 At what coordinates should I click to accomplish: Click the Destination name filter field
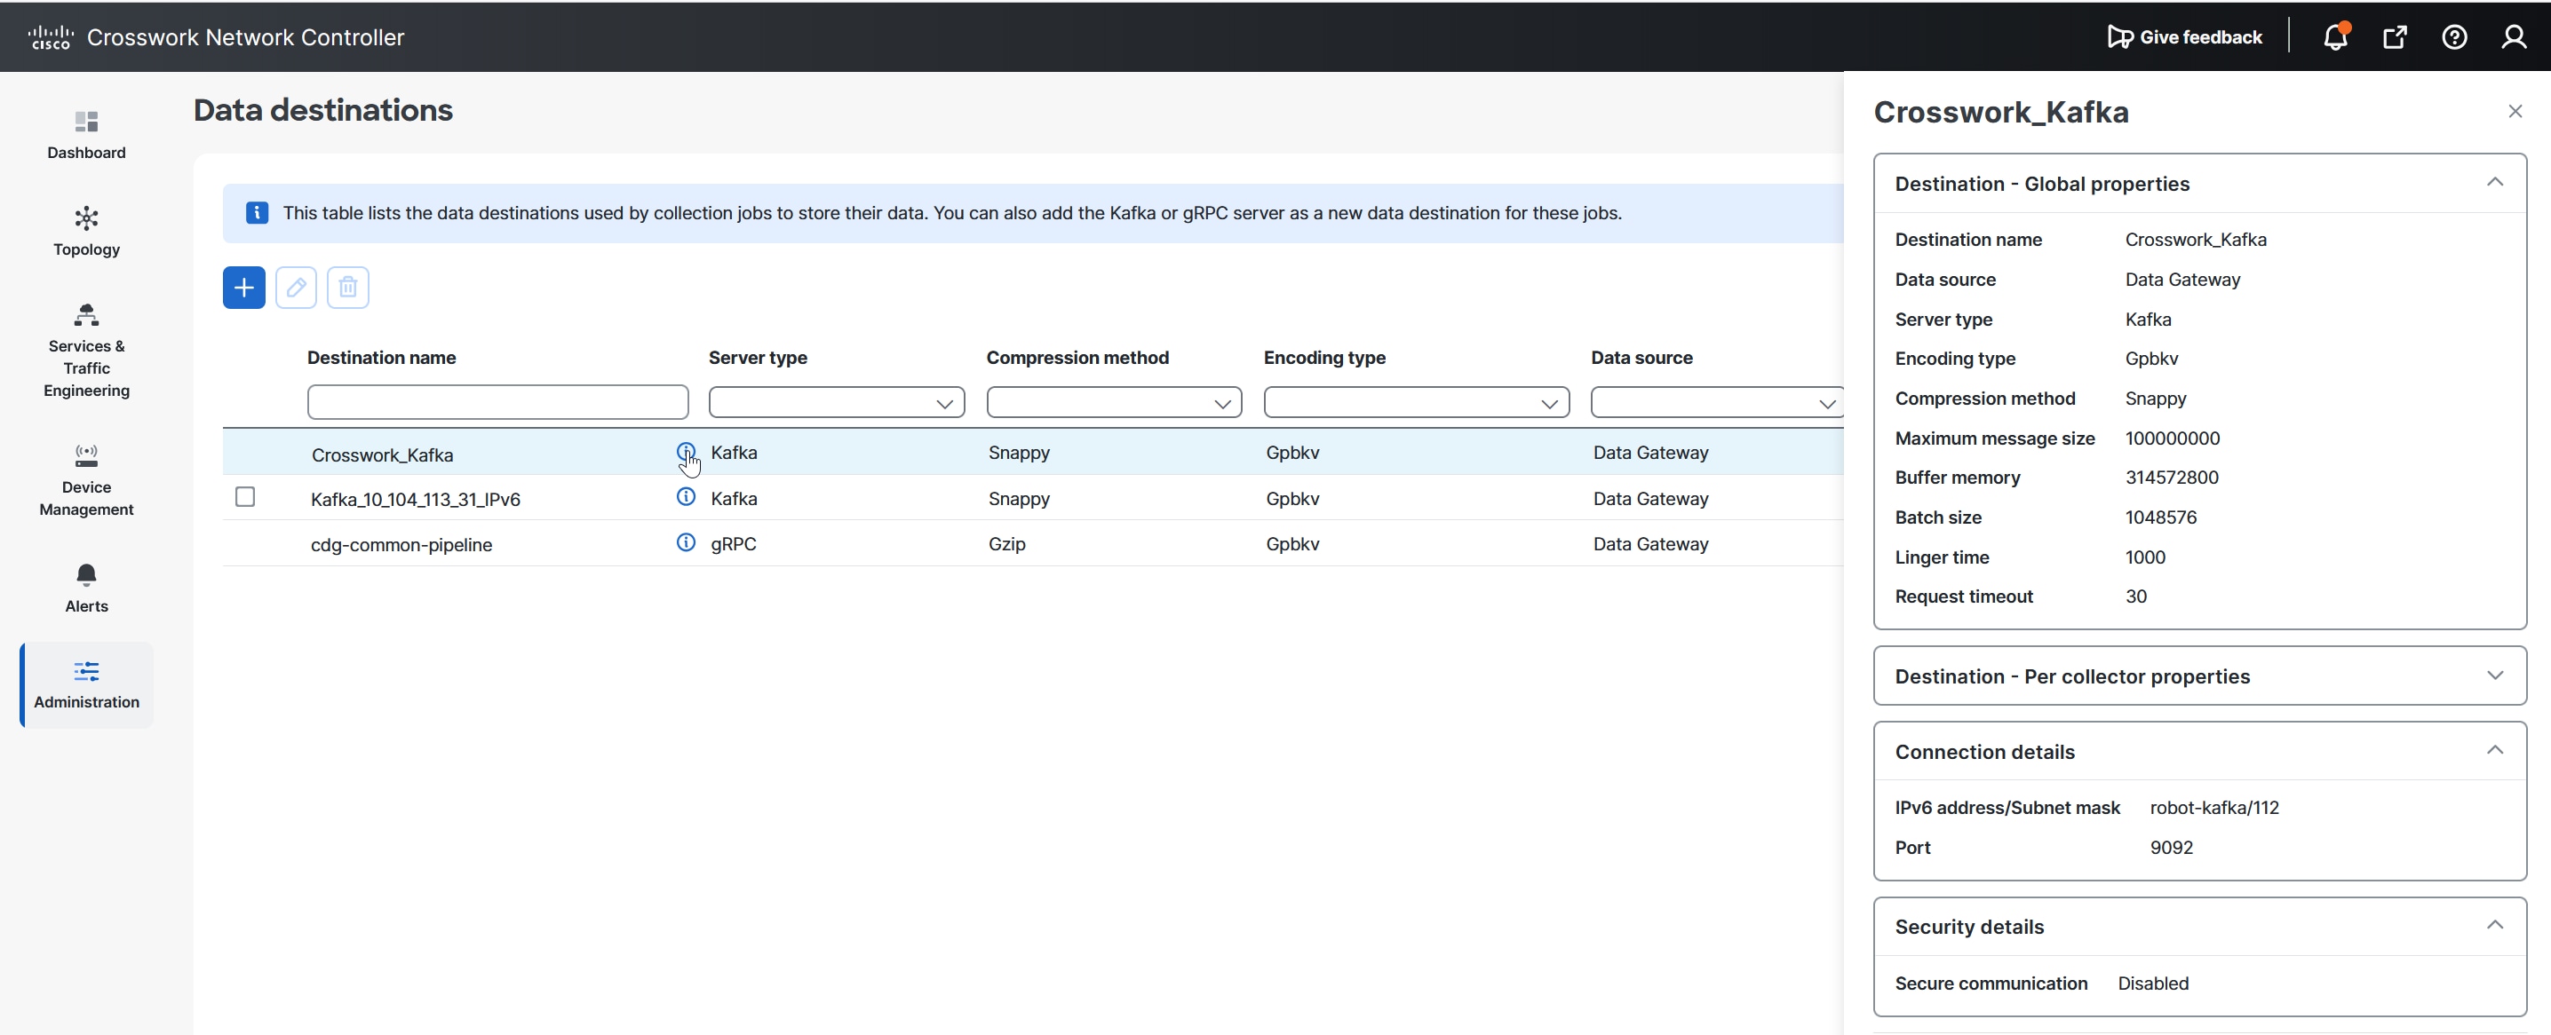point(497,403)
